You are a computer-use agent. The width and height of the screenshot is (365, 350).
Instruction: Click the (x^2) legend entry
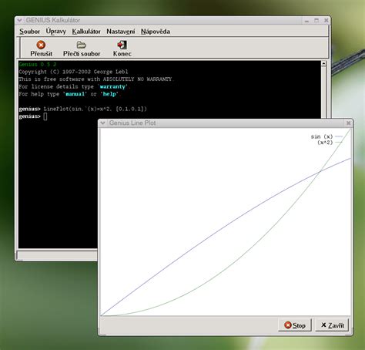(330, 142)
